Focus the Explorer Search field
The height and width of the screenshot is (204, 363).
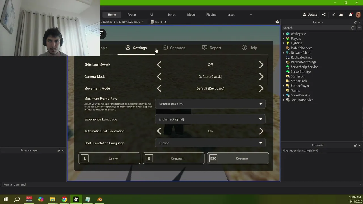pos(316,28)
